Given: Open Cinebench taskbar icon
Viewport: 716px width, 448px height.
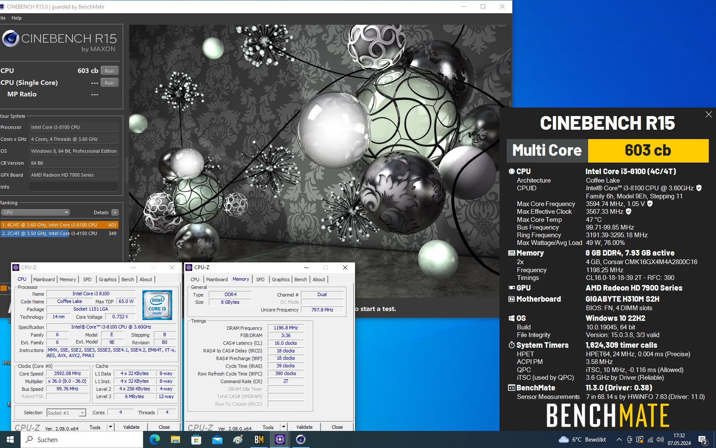Looking at the screenshot, I should (300, 439).
